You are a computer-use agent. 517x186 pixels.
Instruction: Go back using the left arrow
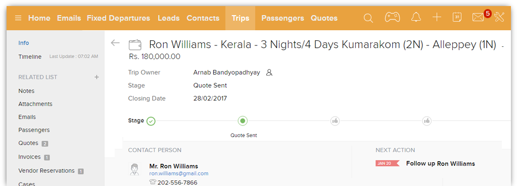coord(115,43)
